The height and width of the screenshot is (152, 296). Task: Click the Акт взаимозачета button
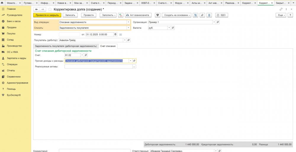point(139,15)
